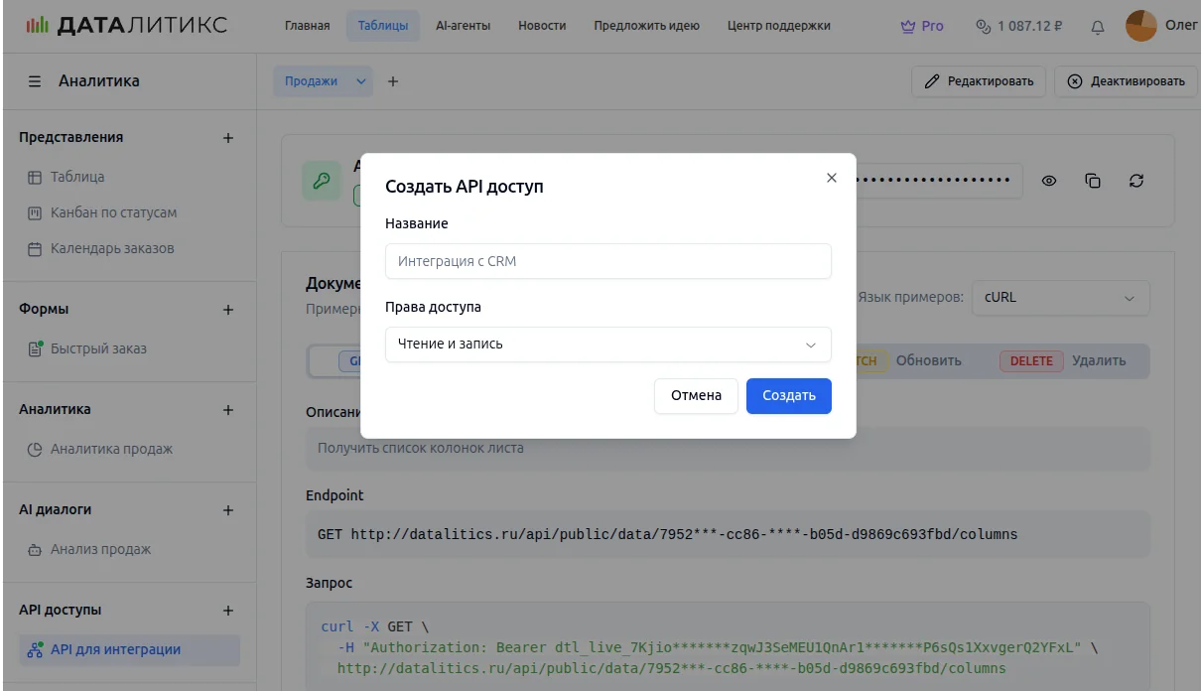1201x691 pixels.
Task: Add a new view next to Представления
Action: point(228,138)
